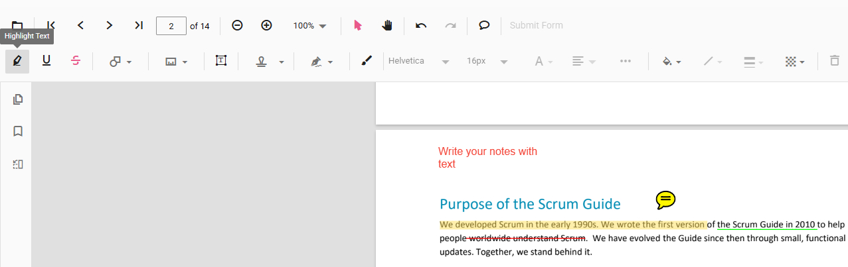Open the page thumbnails panel
Viewport: 848px width, 267px height.
tap(18, 99)
